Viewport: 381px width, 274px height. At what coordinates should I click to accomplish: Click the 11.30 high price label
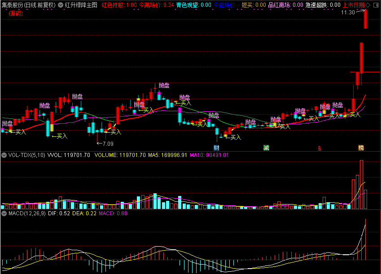[x=348, y=13]
